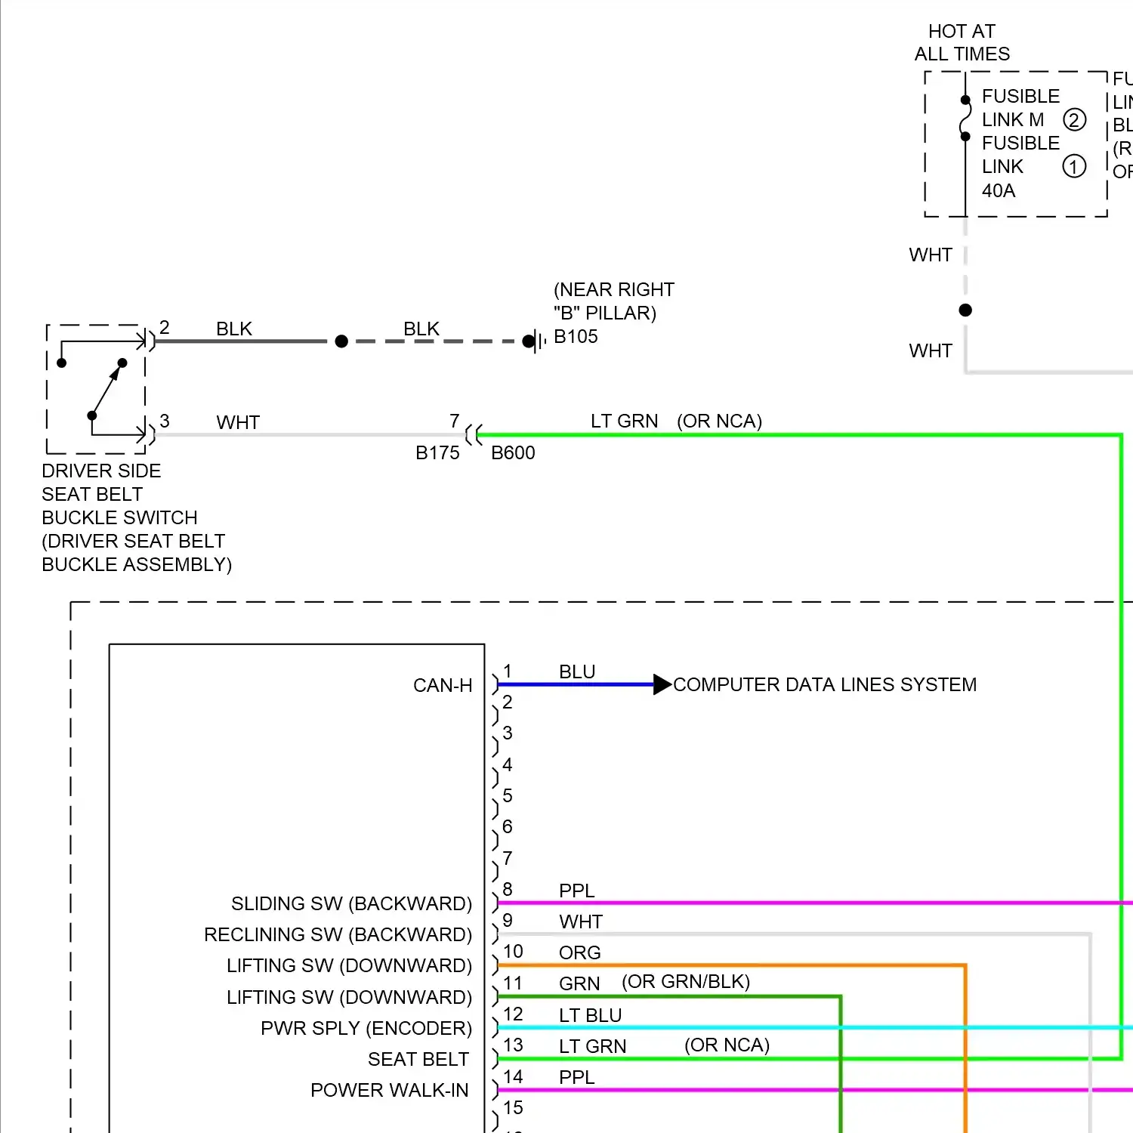Click module connector pin number 6
Screen dimensions: 1133x1133
coord(508,827)
